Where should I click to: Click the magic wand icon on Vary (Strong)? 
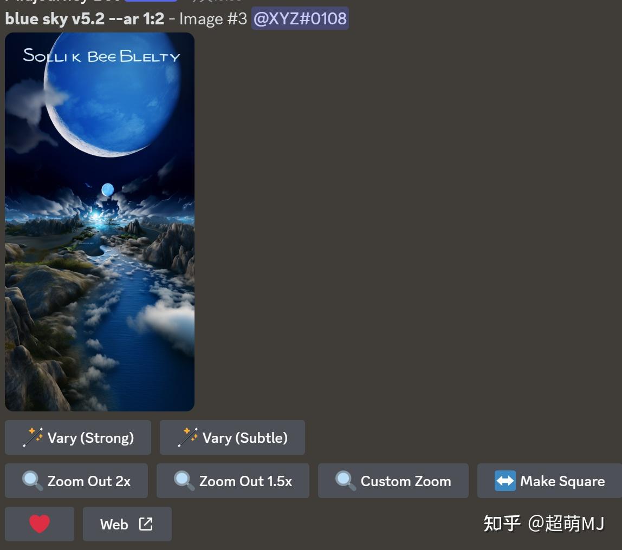(34, 437)
